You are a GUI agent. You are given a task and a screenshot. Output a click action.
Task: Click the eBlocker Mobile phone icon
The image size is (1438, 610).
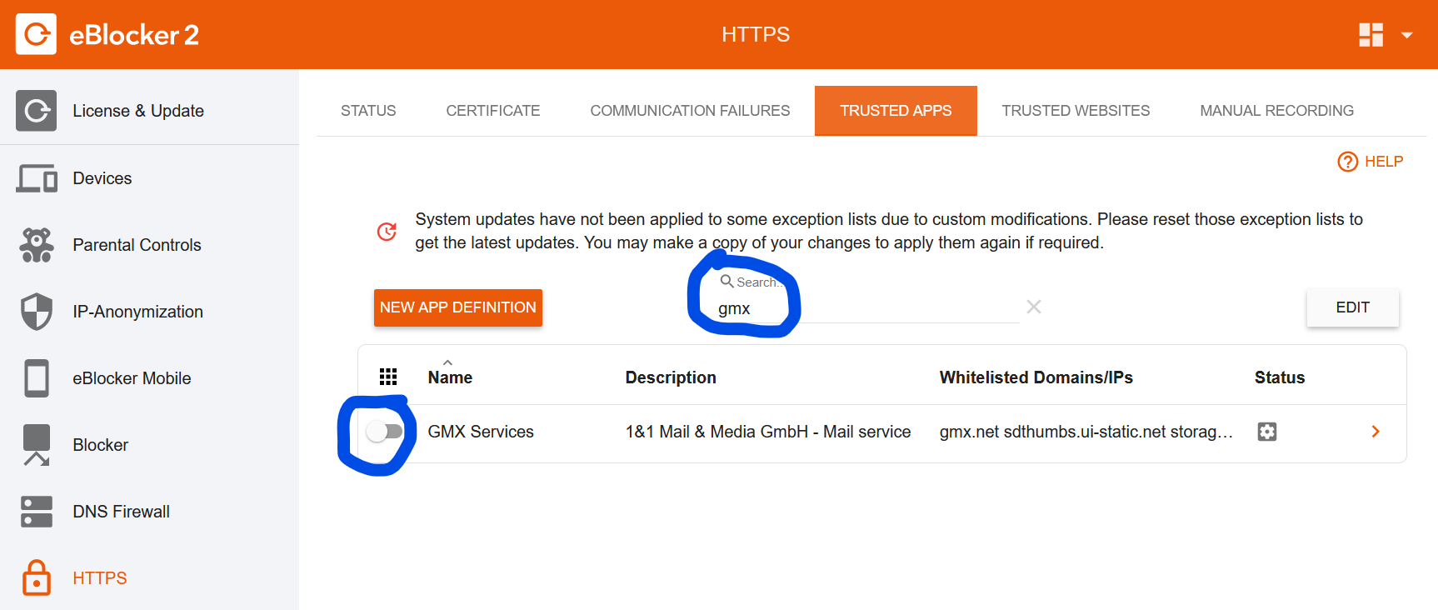[x=37, y=378]
